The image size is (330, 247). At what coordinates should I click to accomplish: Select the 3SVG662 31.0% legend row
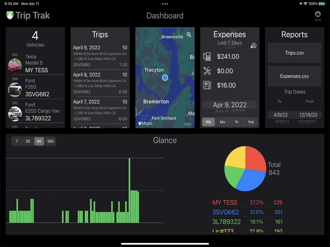[247, 212]
